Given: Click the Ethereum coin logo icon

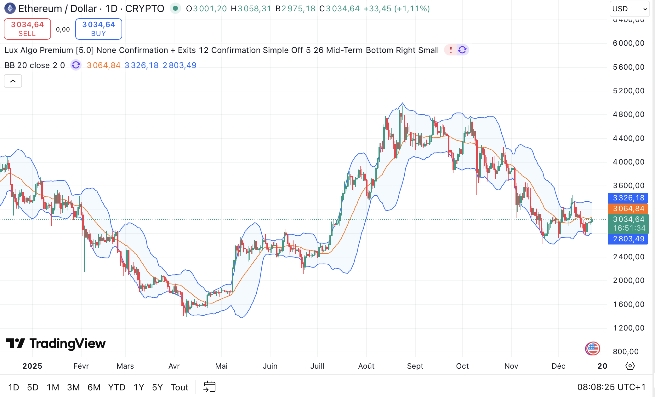Looking at the screenshot, I should [10, 9].
